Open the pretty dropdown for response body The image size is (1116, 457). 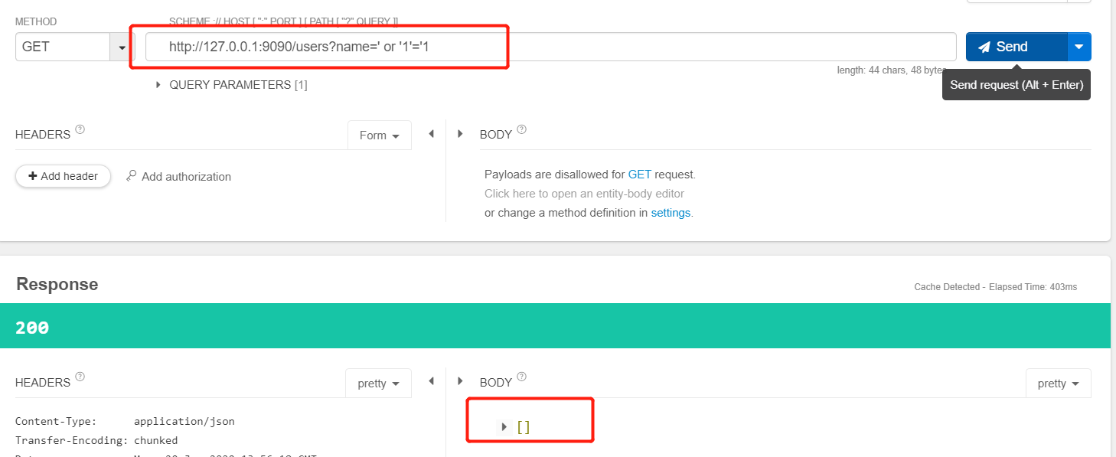coord(1059,384)
